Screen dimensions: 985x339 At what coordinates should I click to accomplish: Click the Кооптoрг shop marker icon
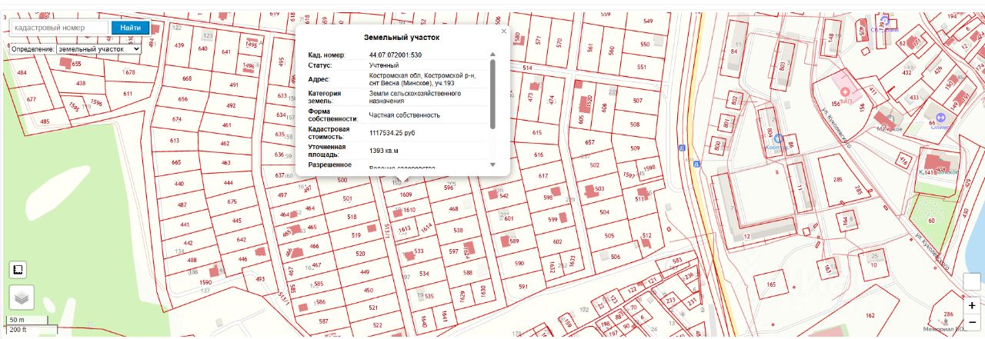pos(778,138)
